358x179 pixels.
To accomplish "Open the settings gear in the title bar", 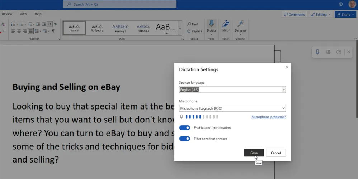I will [341, 4].
